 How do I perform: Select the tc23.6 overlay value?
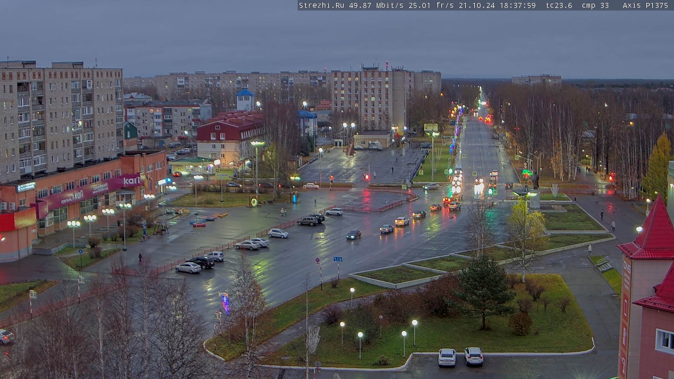click(x=559, y=6)
